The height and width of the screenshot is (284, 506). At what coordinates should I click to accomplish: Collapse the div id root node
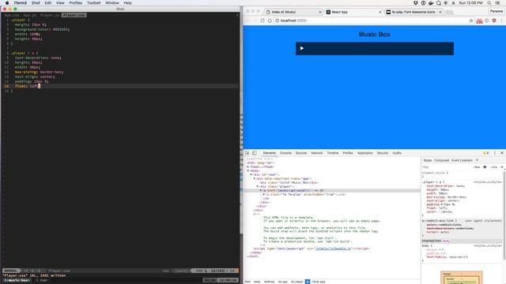[x=251, y=174]
